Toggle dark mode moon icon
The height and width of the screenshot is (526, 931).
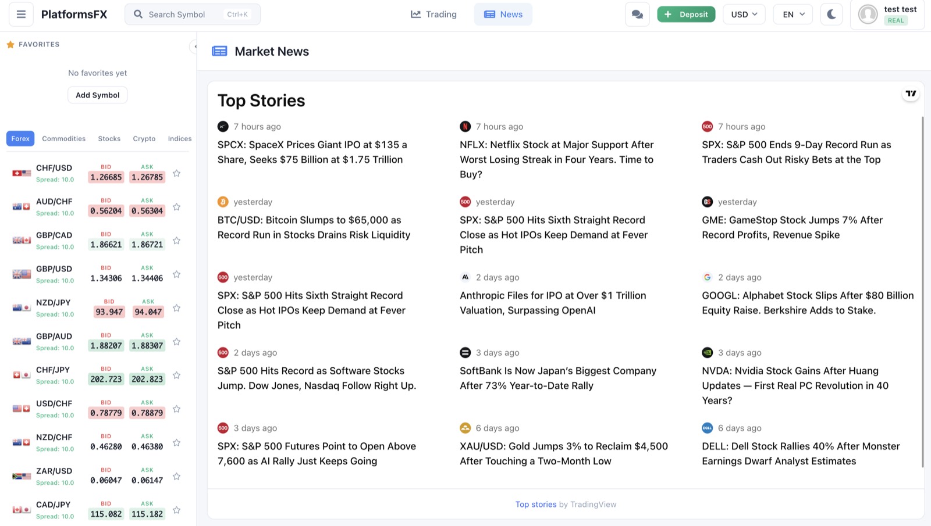pos(831,15)
